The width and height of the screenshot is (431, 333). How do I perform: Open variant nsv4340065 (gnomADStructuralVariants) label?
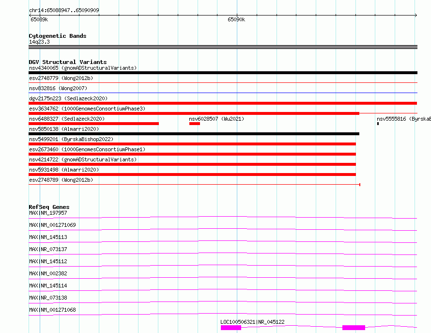tap(83, 68)
